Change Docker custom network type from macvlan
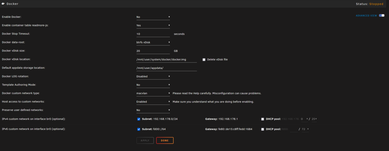This screenshot has width=389, height=151. click(153, 94)
